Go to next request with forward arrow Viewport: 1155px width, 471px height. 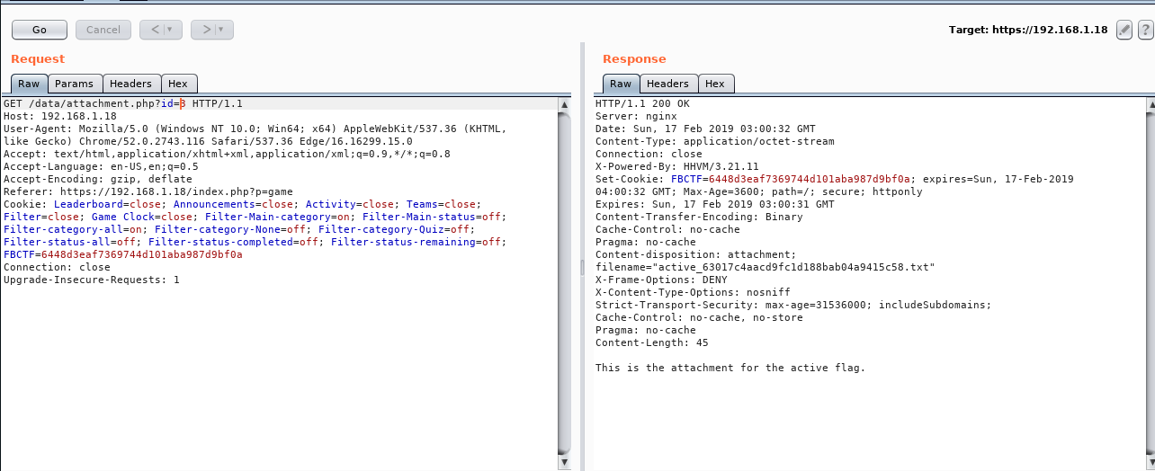tap(206, 30)
